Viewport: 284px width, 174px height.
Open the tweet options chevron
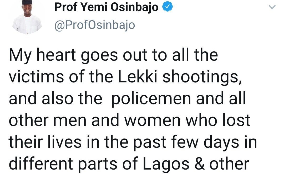coord(273,8)
